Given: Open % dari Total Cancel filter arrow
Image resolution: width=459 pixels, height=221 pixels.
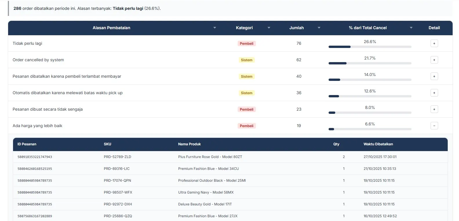Looking at the screenshot, I should click(x=411, y=28).
